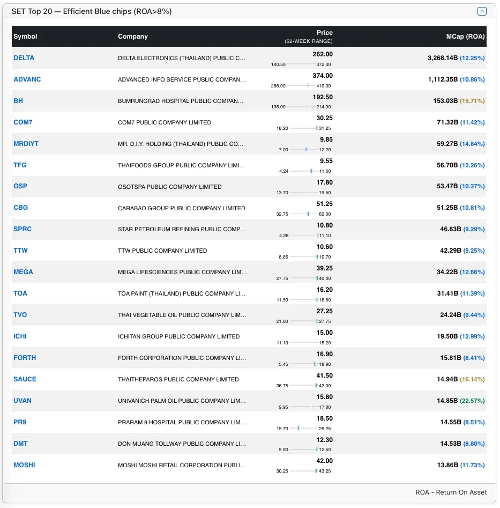The height and width of the screenshot is (508, 500).
Task: Select ICHITAN GROUP company name
Action: click(x=178, y=336)
